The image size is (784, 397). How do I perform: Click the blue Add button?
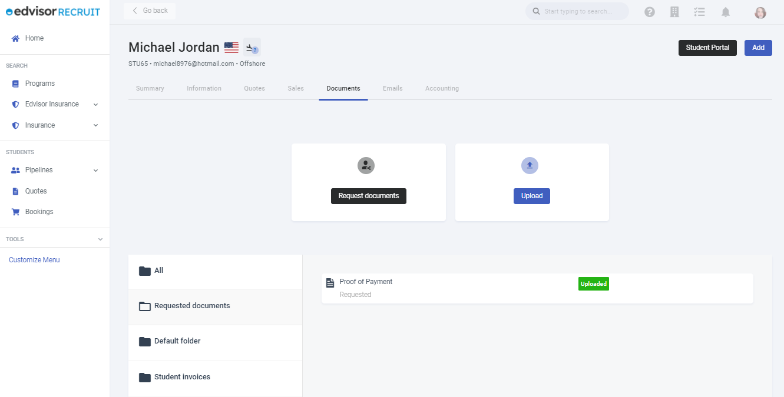758,48
